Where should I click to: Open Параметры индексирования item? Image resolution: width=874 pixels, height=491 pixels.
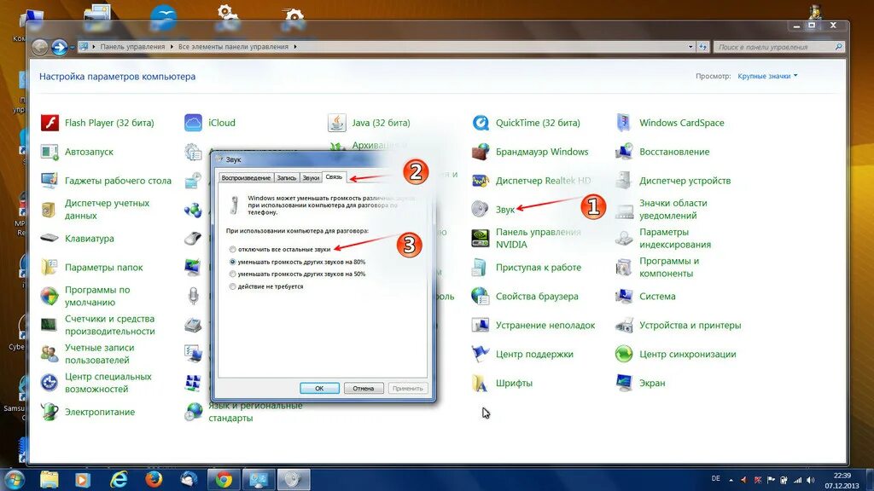coord(664,239)
